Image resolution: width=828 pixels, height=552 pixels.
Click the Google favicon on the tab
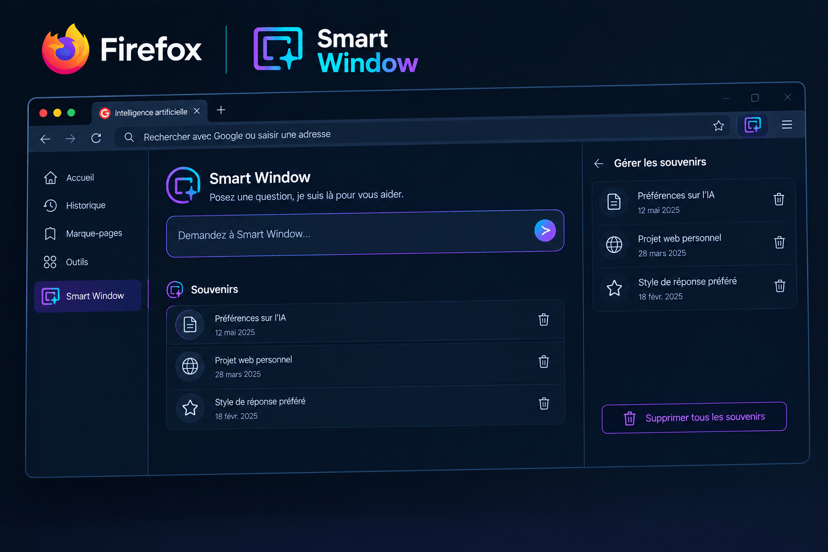click(x=105, y=113)
